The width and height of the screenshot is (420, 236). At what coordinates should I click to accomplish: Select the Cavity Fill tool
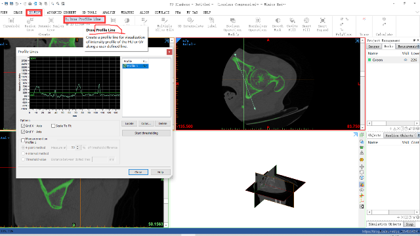[x=292, y=24]
